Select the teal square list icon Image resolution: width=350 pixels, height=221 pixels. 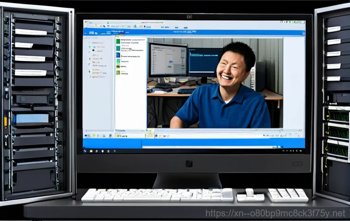click(118, 48)
